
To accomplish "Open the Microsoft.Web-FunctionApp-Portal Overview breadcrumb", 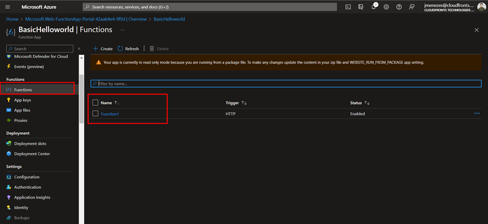I will (86, 19).
